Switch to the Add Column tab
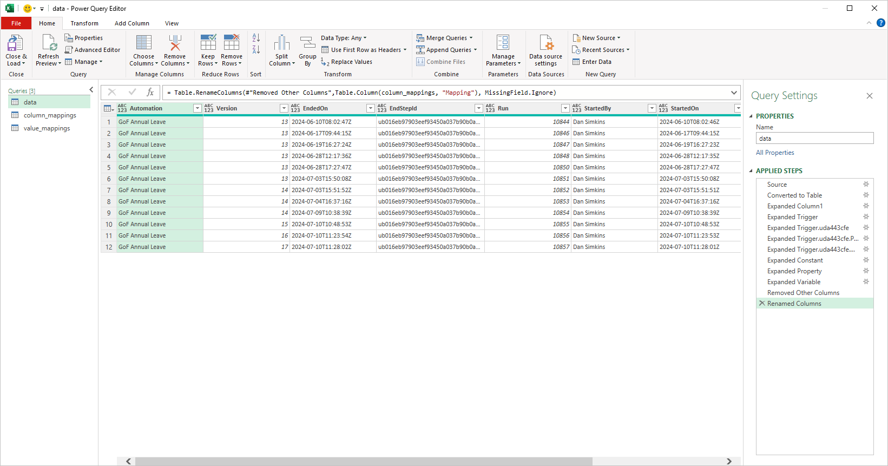 [132, 23]
